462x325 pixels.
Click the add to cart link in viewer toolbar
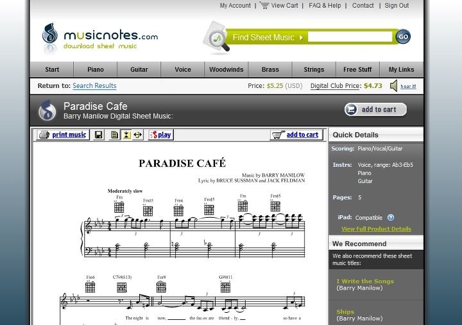(302, 135)
